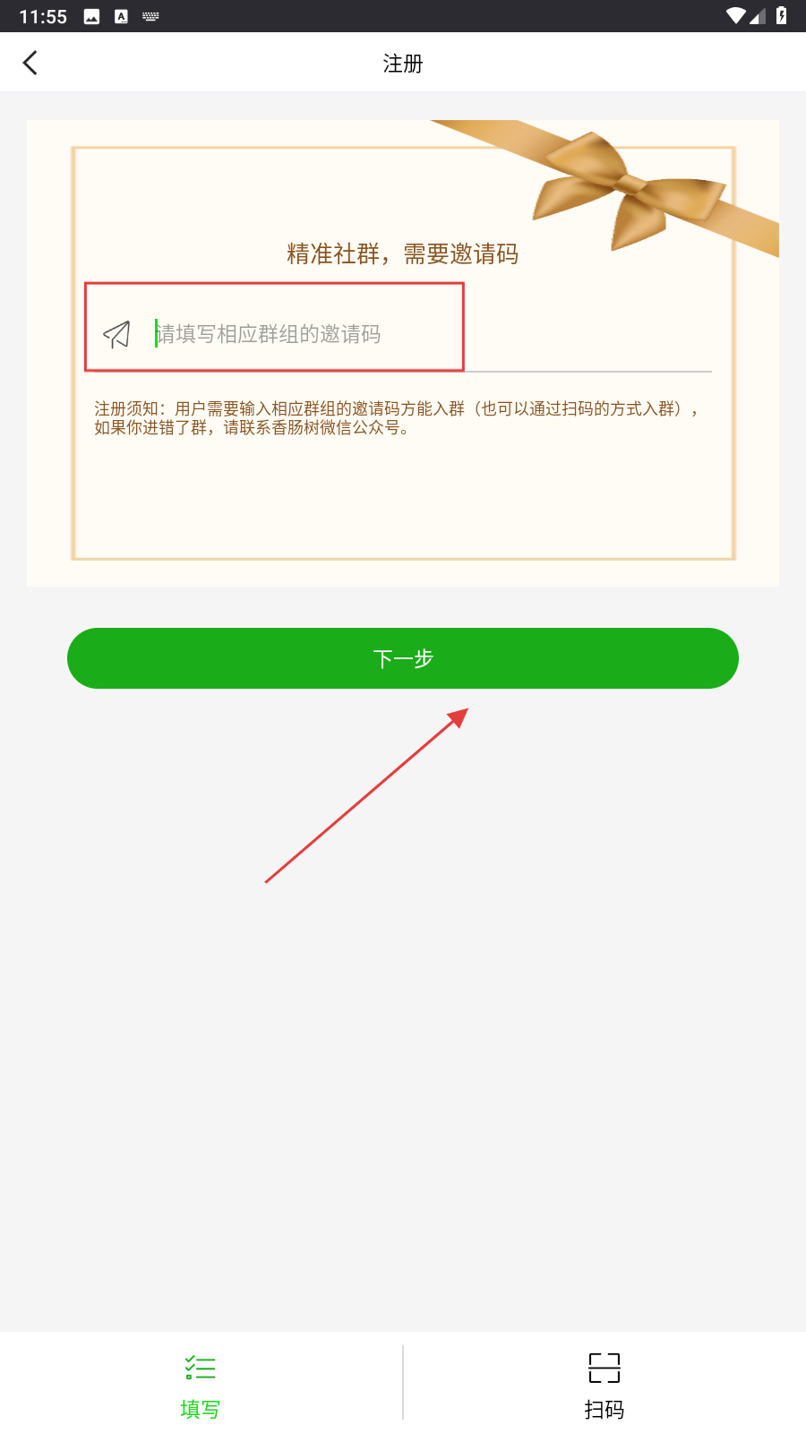Viewport: 806px width, 1433px height.
Task: Tap the paper plane icon beside the input
Action: coord(117,334)
